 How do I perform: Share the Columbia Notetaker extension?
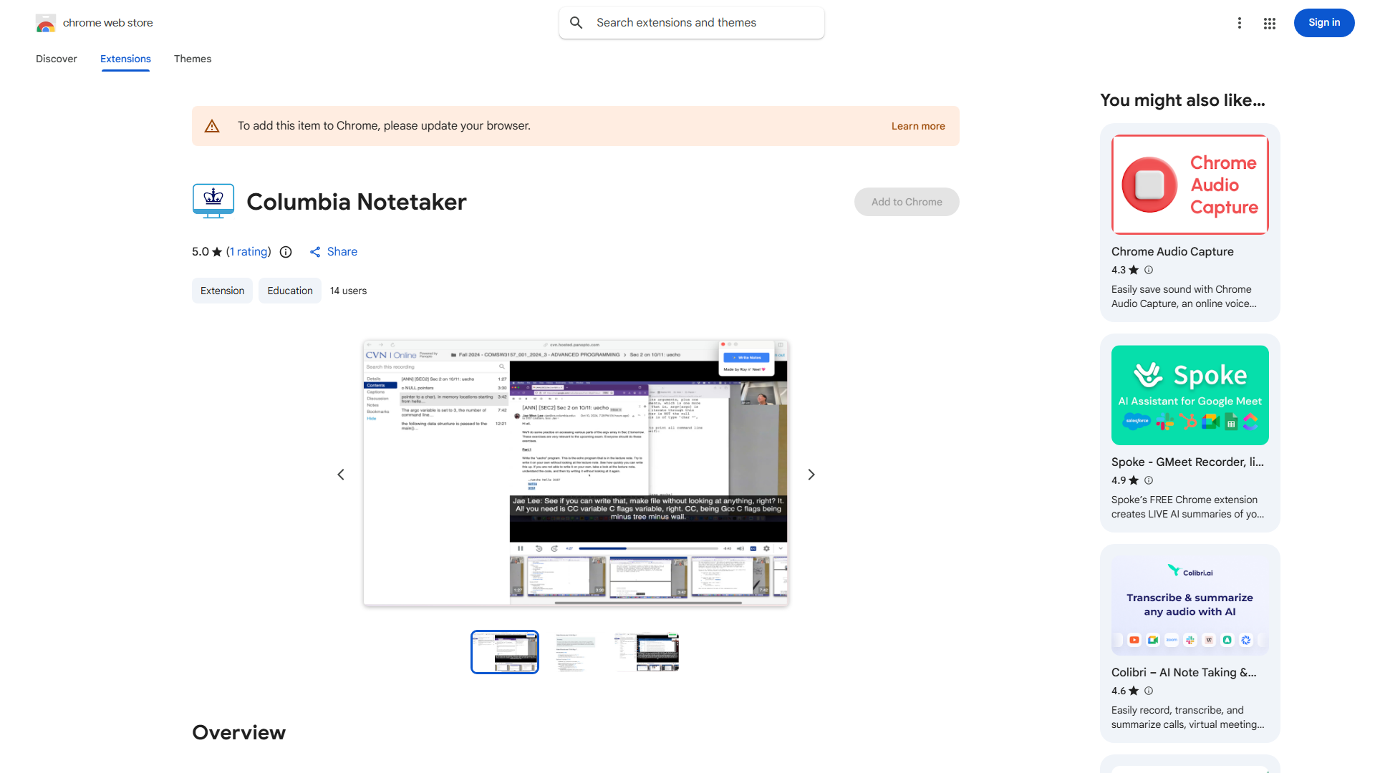point(333,252)
